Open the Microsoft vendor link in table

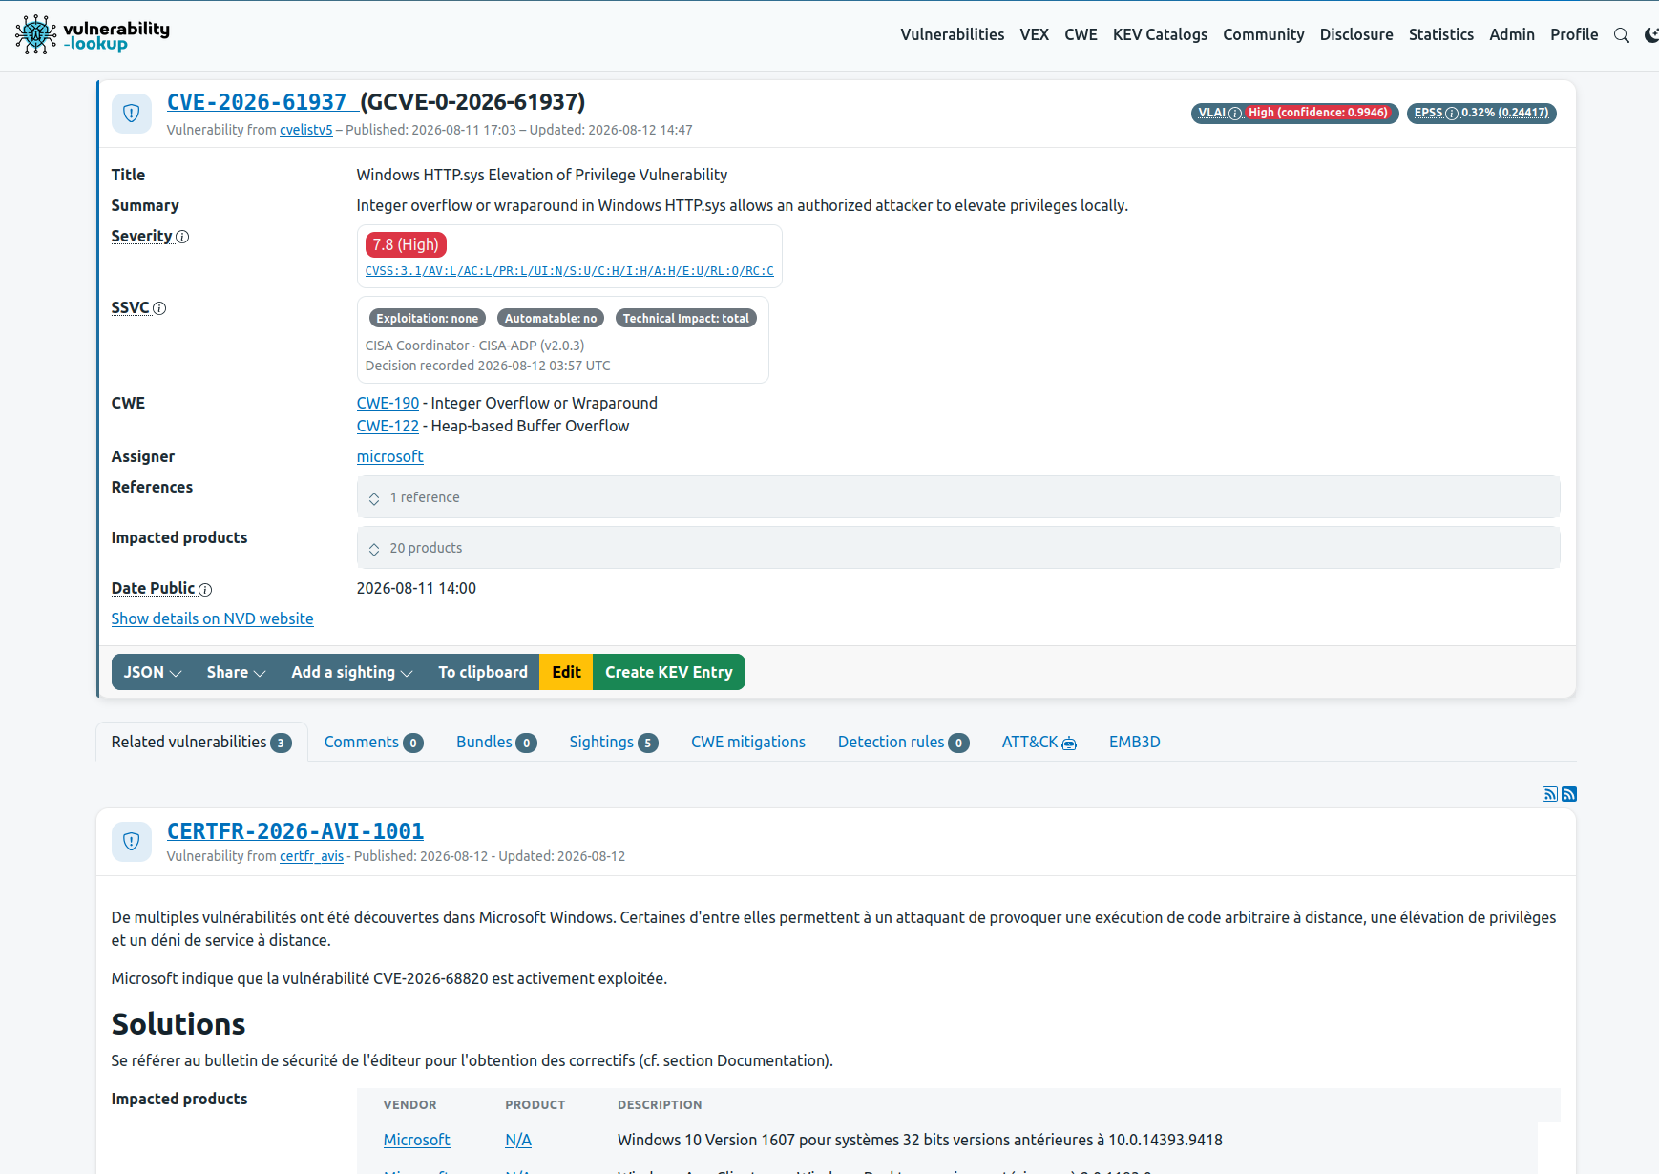(x=417, y=1140)
